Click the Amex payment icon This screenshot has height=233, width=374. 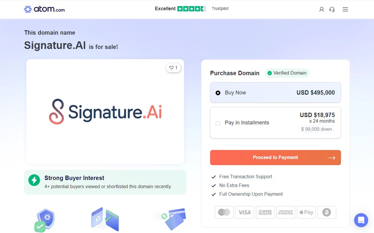coord(285,212)
